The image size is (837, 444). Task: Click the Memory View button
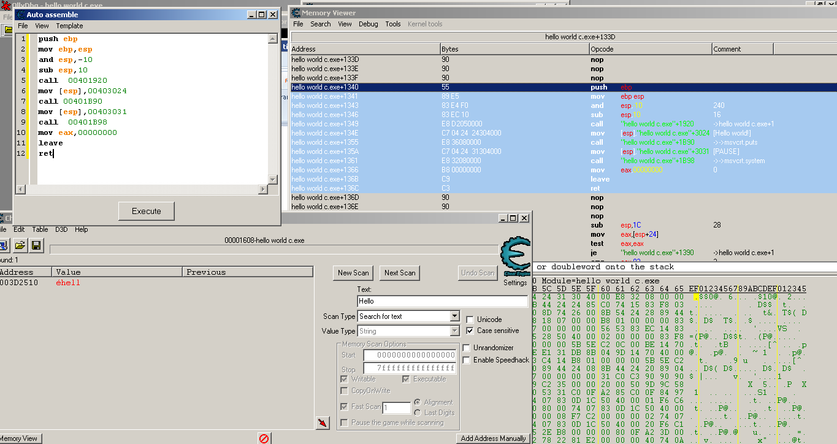pyautogui.click(x=20, y=438)
